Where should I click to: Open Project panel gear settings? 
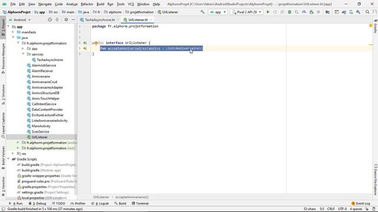(66, 19)
